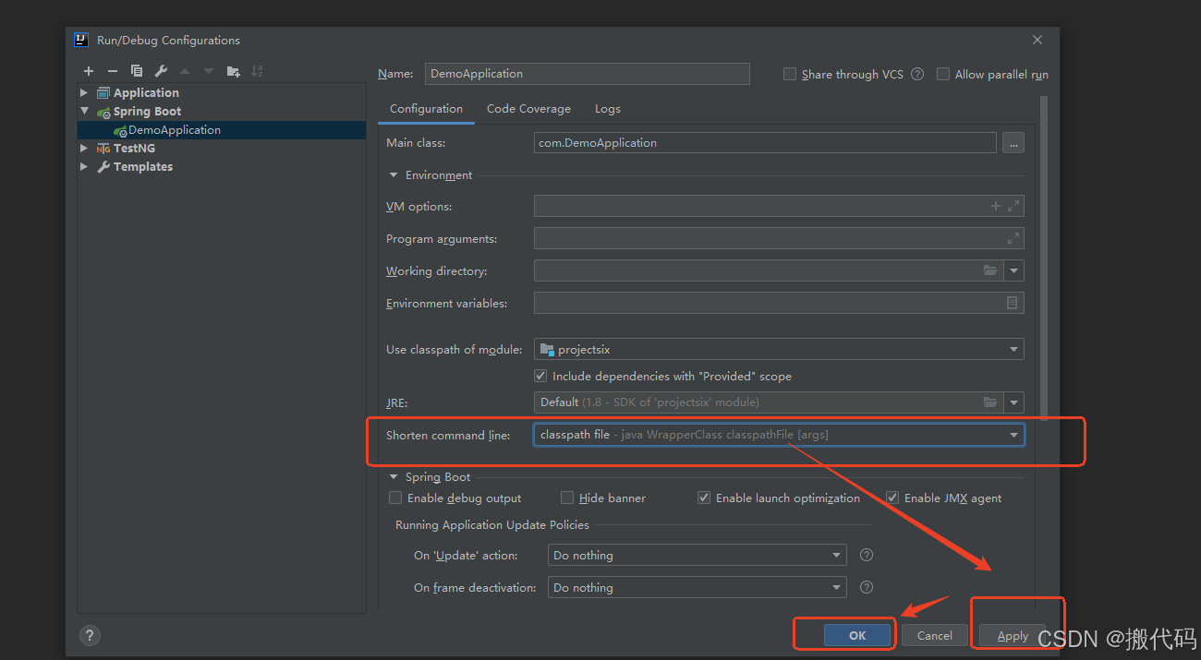The image size is (1201, 660).
Task: Expand TestNG node in tree
Action: tap(85, 148)
